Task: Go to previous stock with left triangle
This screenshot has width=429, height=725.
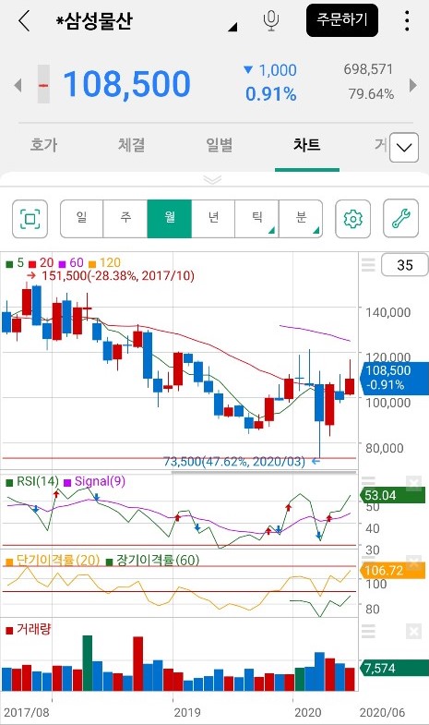Action: [18, 85]
